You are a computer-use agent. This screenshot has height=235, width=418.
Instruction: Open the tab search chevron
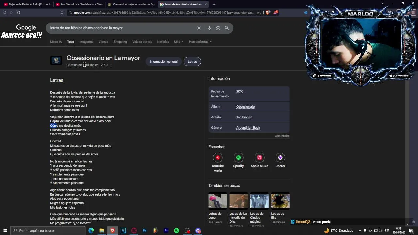click(x=383, y=3)
